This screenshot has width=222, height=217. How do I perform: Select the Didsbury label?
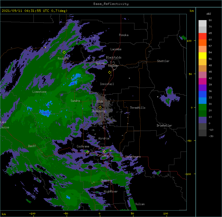pyautogui.click(x=99, y=111)
